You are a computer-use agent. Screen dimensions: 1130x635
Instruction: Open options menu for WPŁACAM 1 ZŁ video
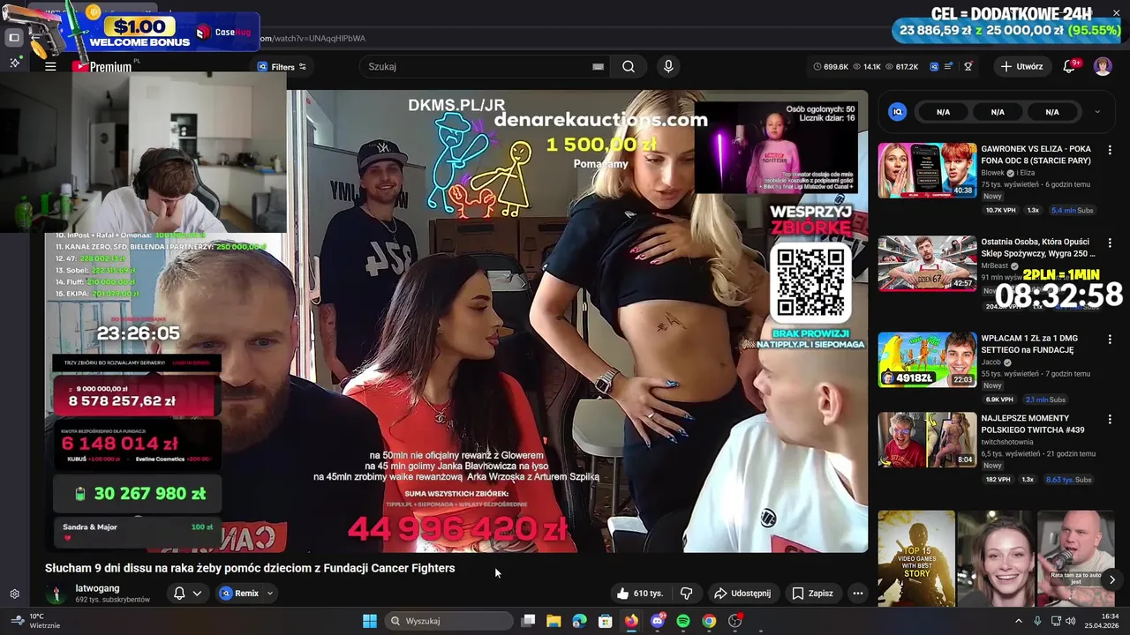1110,340
